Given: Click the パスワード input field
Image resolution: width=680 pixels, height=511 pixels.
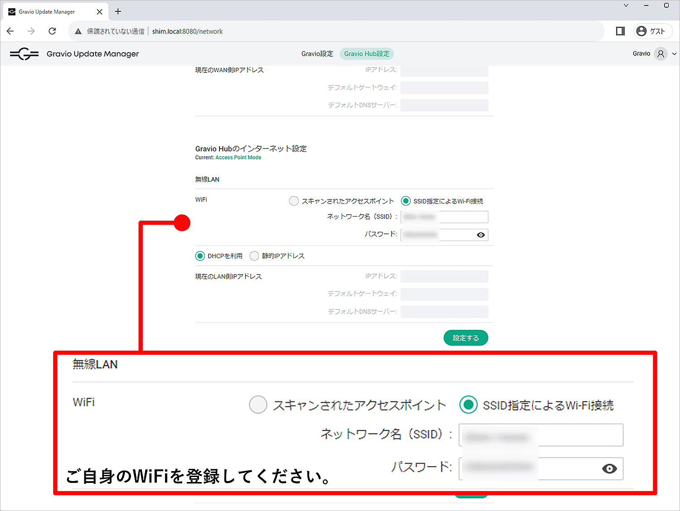Looking at the screenshot, I should coord(444,235).
